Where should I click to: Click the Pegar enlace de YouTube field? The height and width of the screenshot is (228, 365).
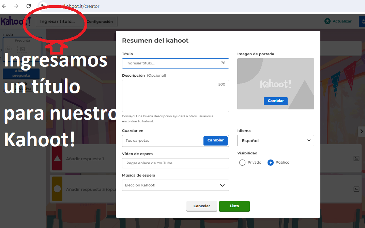(x=175, y=163)
